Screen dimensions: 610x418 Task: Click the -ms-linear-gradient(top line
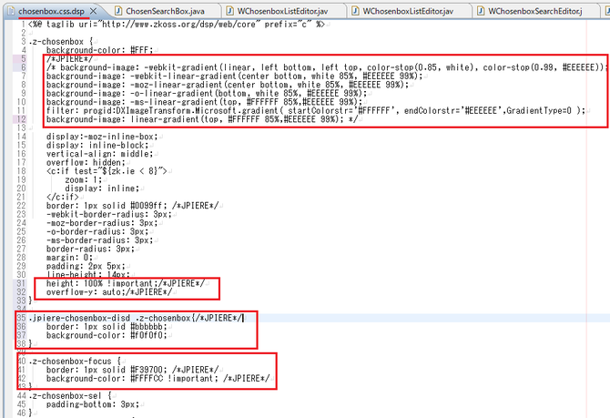coord(204,102)
